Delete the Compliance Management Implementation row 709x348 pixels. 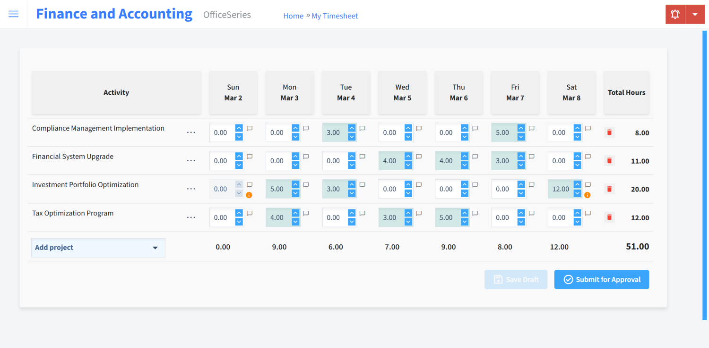tap(609, 133)
